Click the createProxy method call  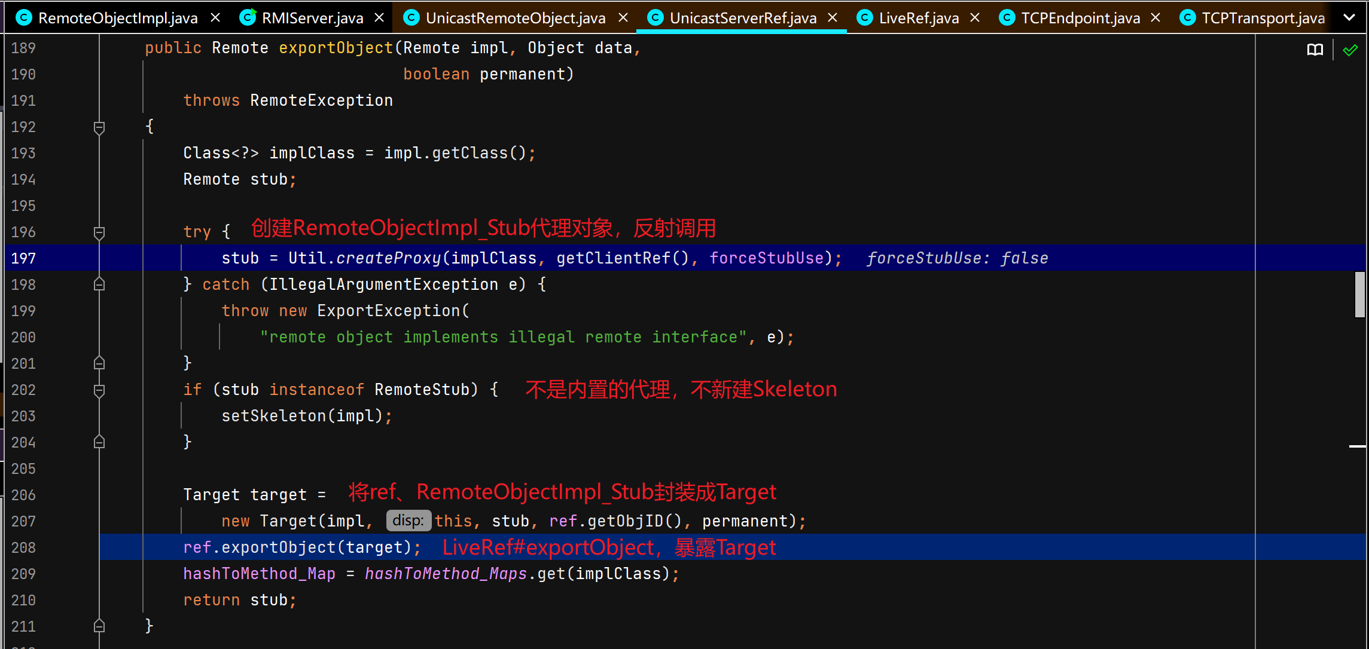pos(388,258)
